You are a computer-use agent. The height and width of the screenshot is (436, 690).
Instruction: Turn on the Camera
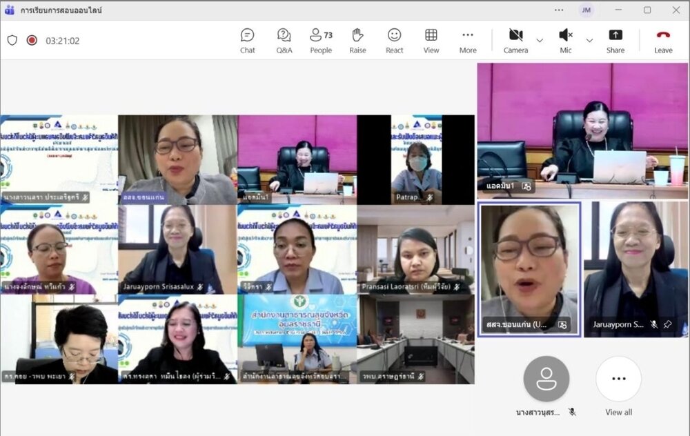tap(515, 40)
